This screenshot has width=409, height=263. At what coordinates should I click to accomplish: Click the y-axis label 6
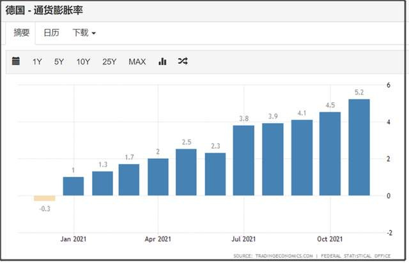click(x=389, y=85)
